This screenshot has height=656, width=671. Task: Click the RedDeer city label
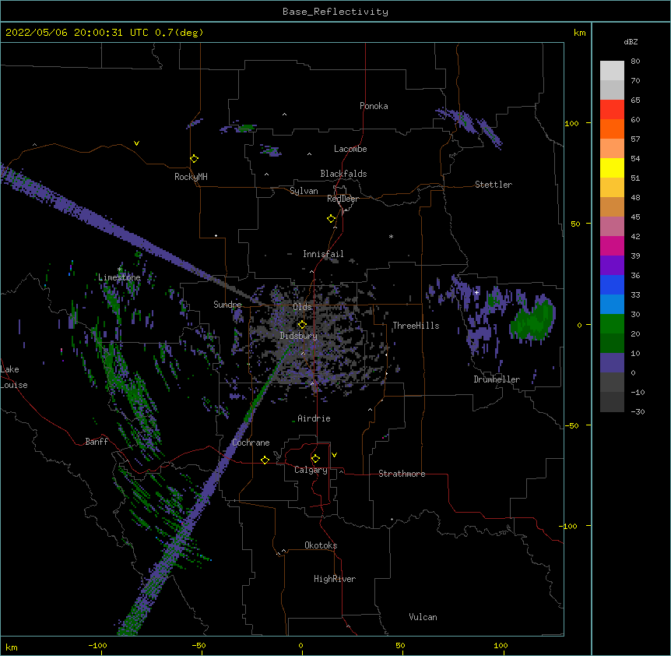[343, 199]
